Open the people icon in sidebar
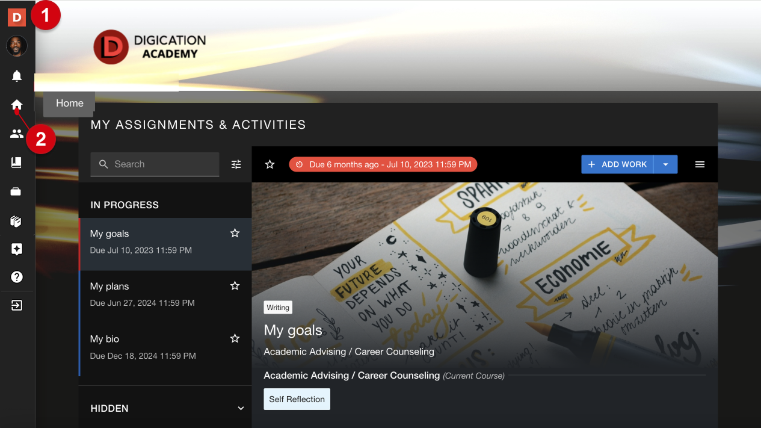 (17, 134)
